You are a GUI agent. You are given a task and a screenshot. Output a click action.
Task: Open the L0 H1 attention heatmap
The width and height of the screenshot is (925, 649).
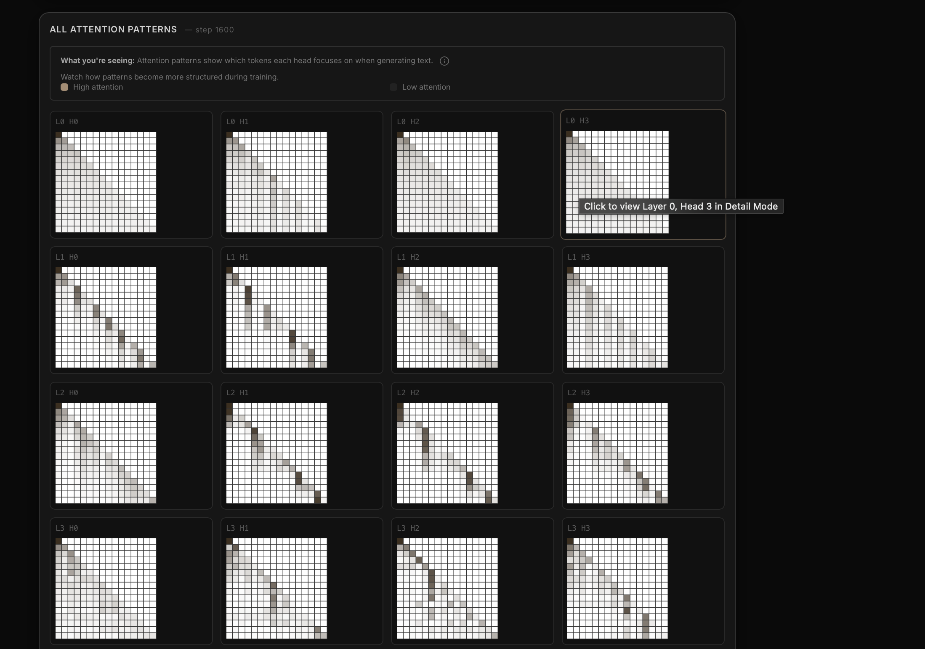pos(276,182)
